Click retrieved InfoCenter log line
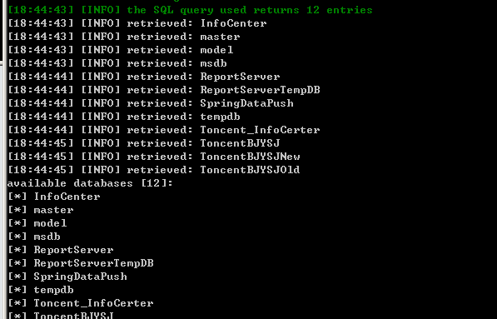Image resolution: width=497 pixels, height=319 pixels. point(137,23)
